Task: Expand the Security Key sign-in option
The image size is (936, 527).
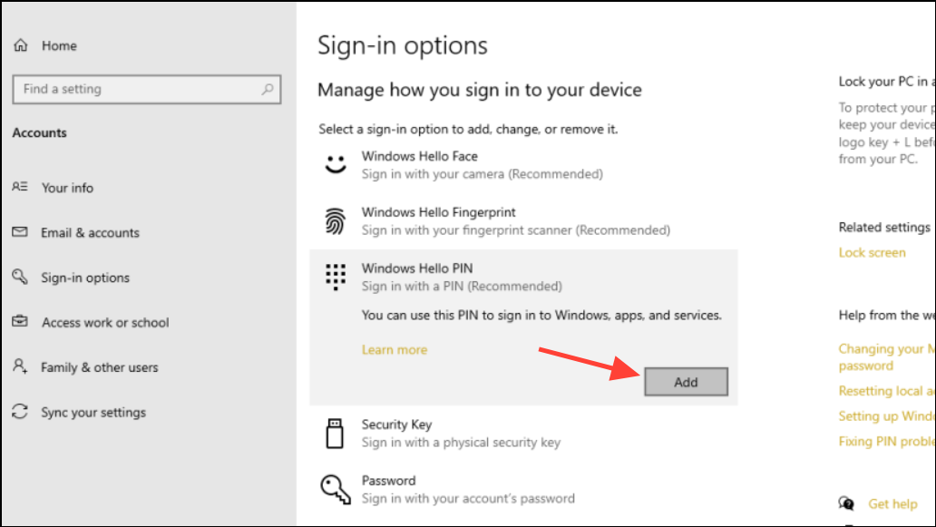Action: 523,434
